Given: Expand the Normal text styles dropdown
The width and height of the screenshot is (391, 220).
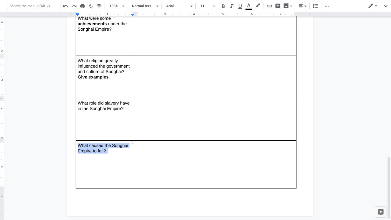Looking at the screenshot, I should 145,6.
